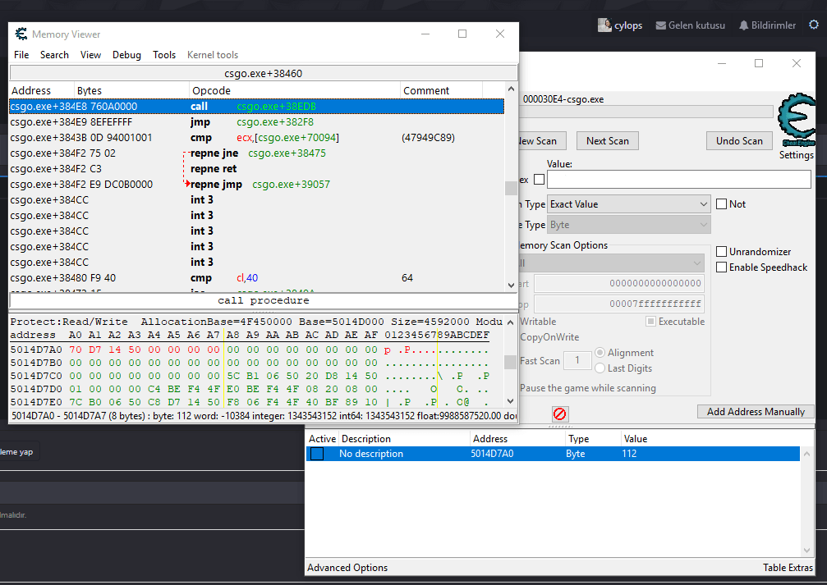
Task: Open the browser settings gear icon
Action: (x=814, y=25)
